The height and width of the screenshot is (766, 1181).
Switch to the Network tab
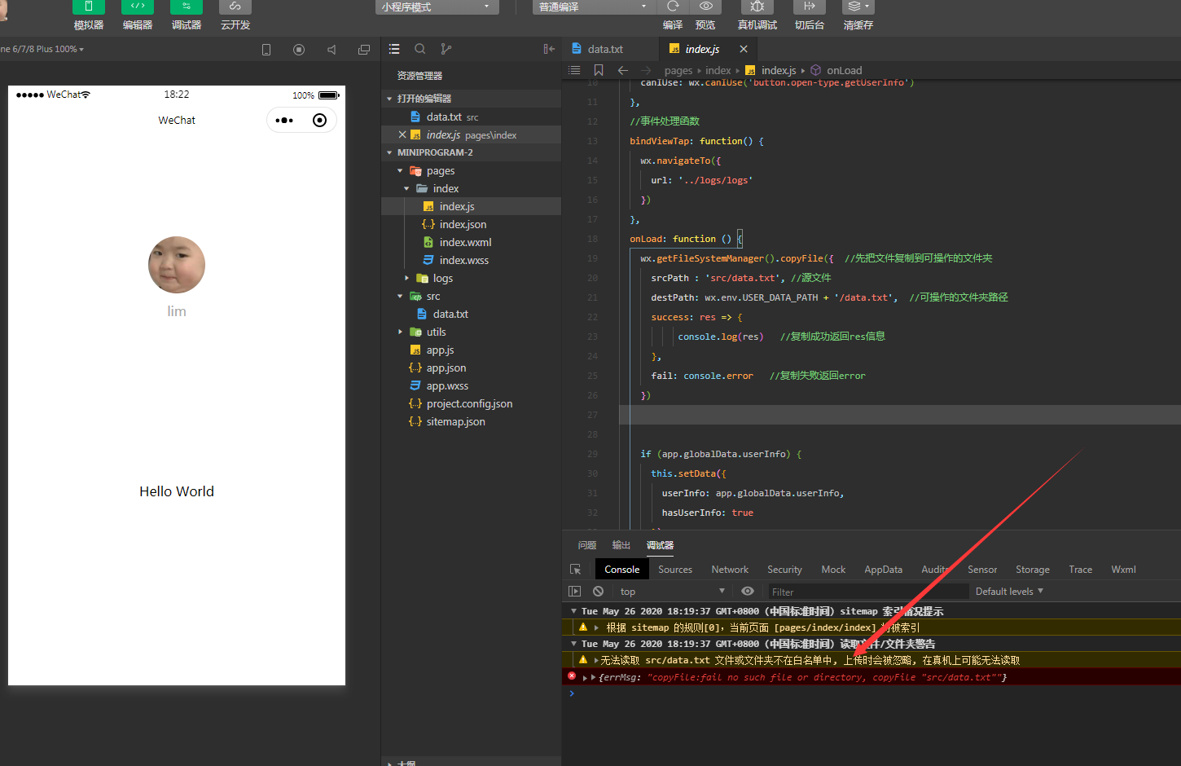729,570
